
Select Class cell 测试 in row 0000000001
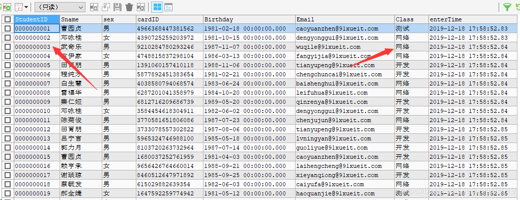coord(412,28)
